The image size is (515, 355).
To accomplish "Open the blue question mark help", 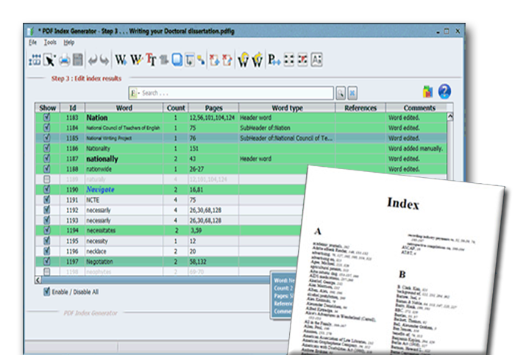I will coord(444,92).
